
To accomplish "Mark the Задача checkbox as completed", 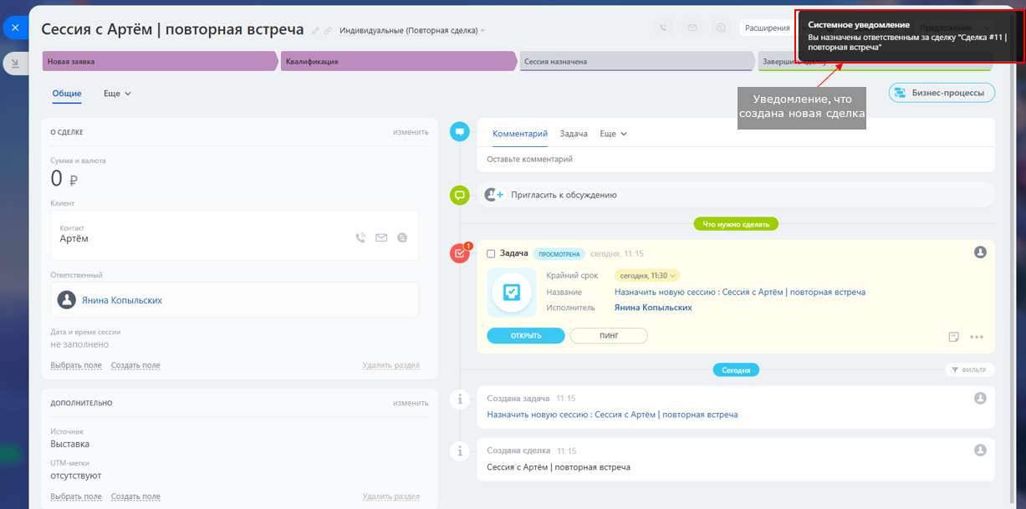I will (491, 254).
